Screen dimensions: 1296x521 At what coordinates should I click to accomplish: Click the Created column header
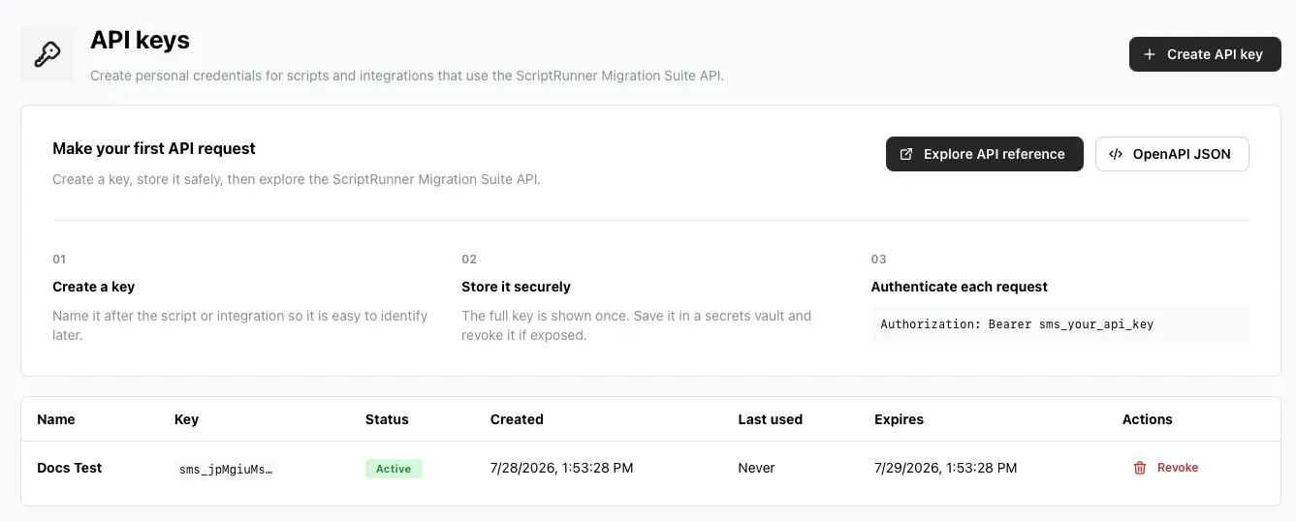pos(517,419)
